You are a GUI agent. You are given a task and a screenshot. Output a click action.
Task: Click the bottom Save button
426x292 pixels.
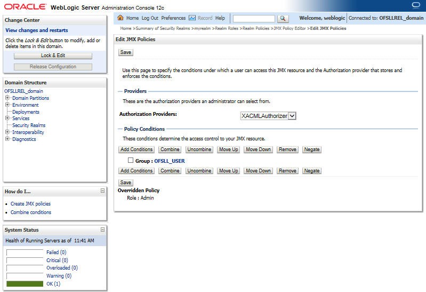pos(125,183)
